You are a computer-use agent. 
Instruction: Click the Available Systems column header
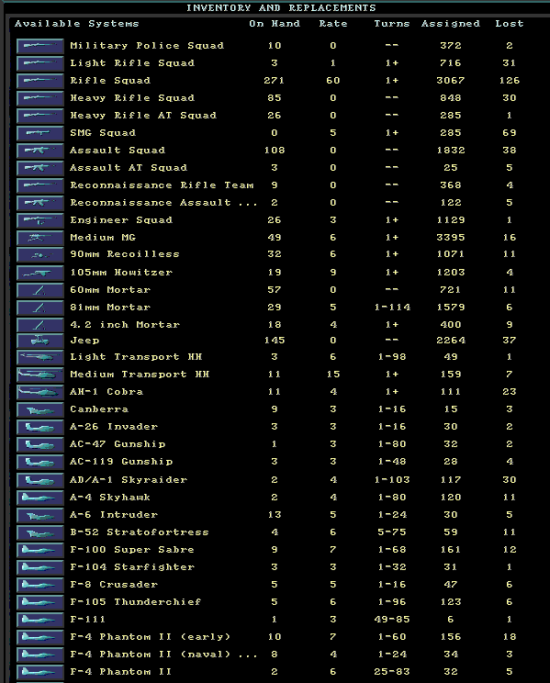pos(77,24)
